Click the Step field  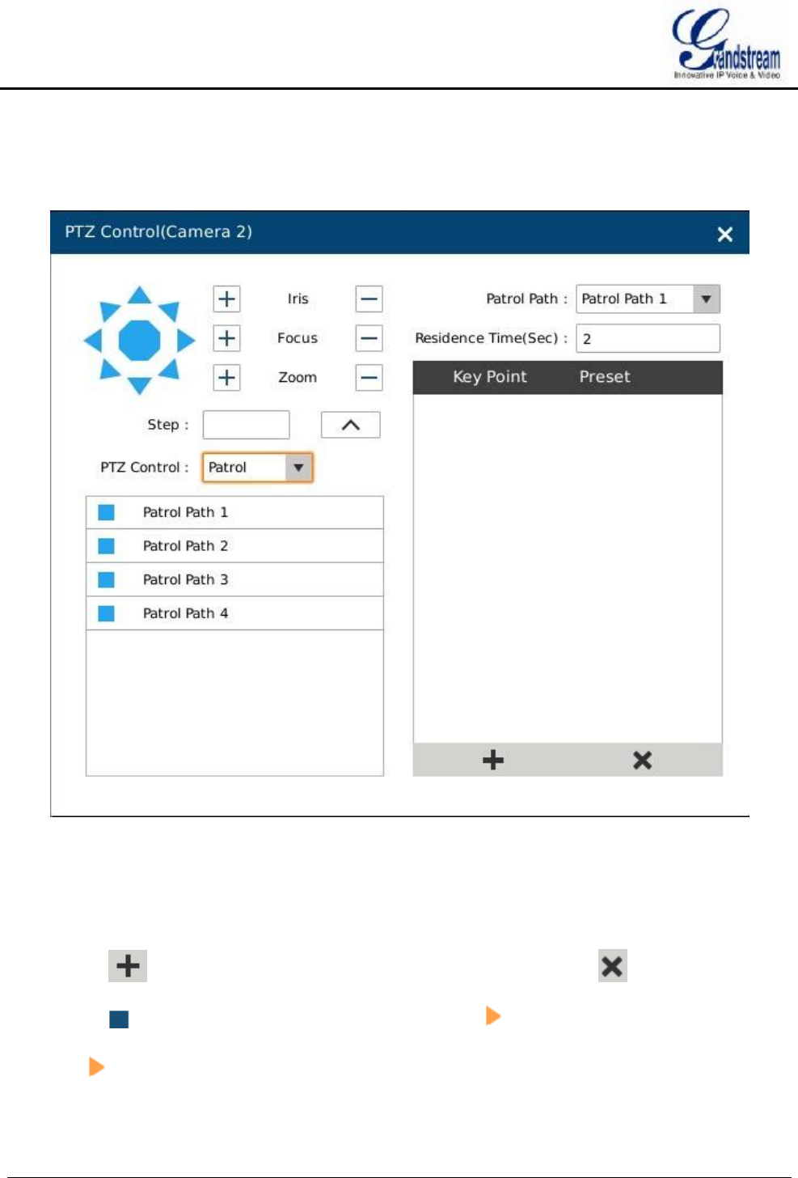246,425
